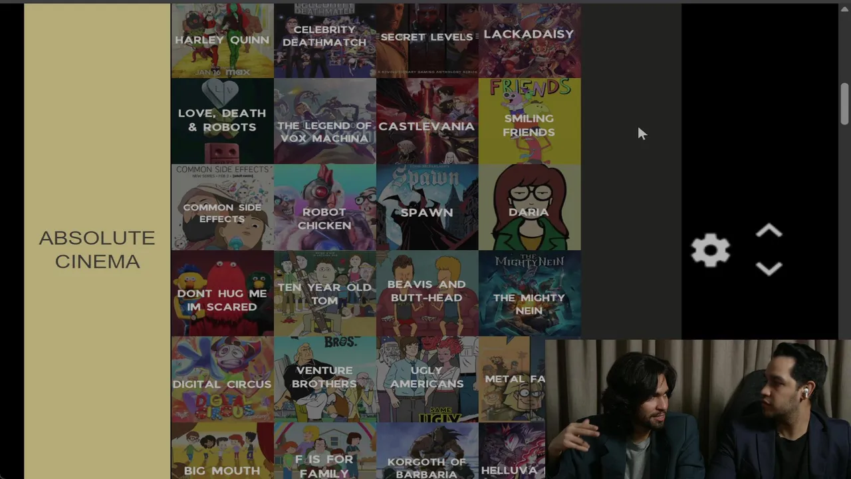The image size is (851, 479).
Task: Select the Castlevania tile
Action: [427, 121]
